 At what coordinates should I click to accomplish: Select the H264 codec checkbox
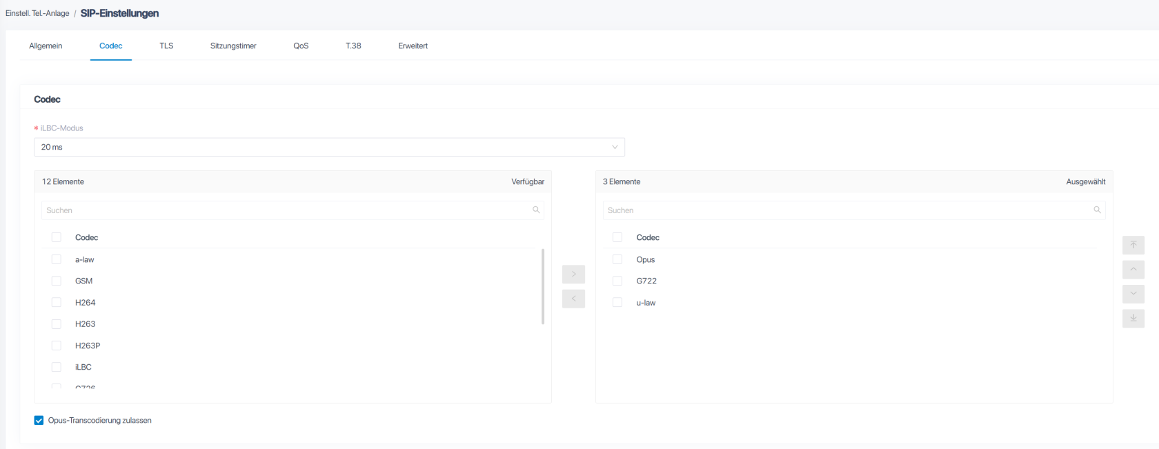57,302
